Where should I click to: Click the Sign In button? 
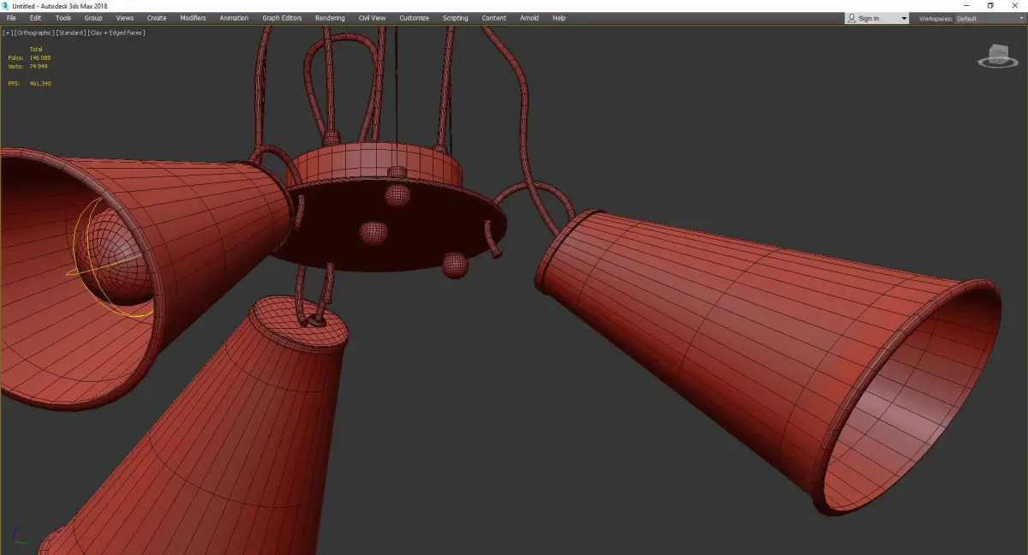click(876, 18)
